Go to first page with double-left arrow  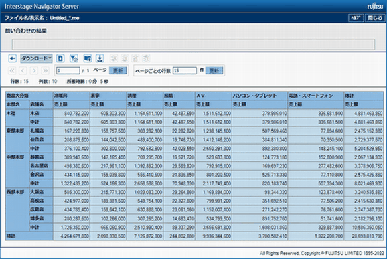(12, 71)
